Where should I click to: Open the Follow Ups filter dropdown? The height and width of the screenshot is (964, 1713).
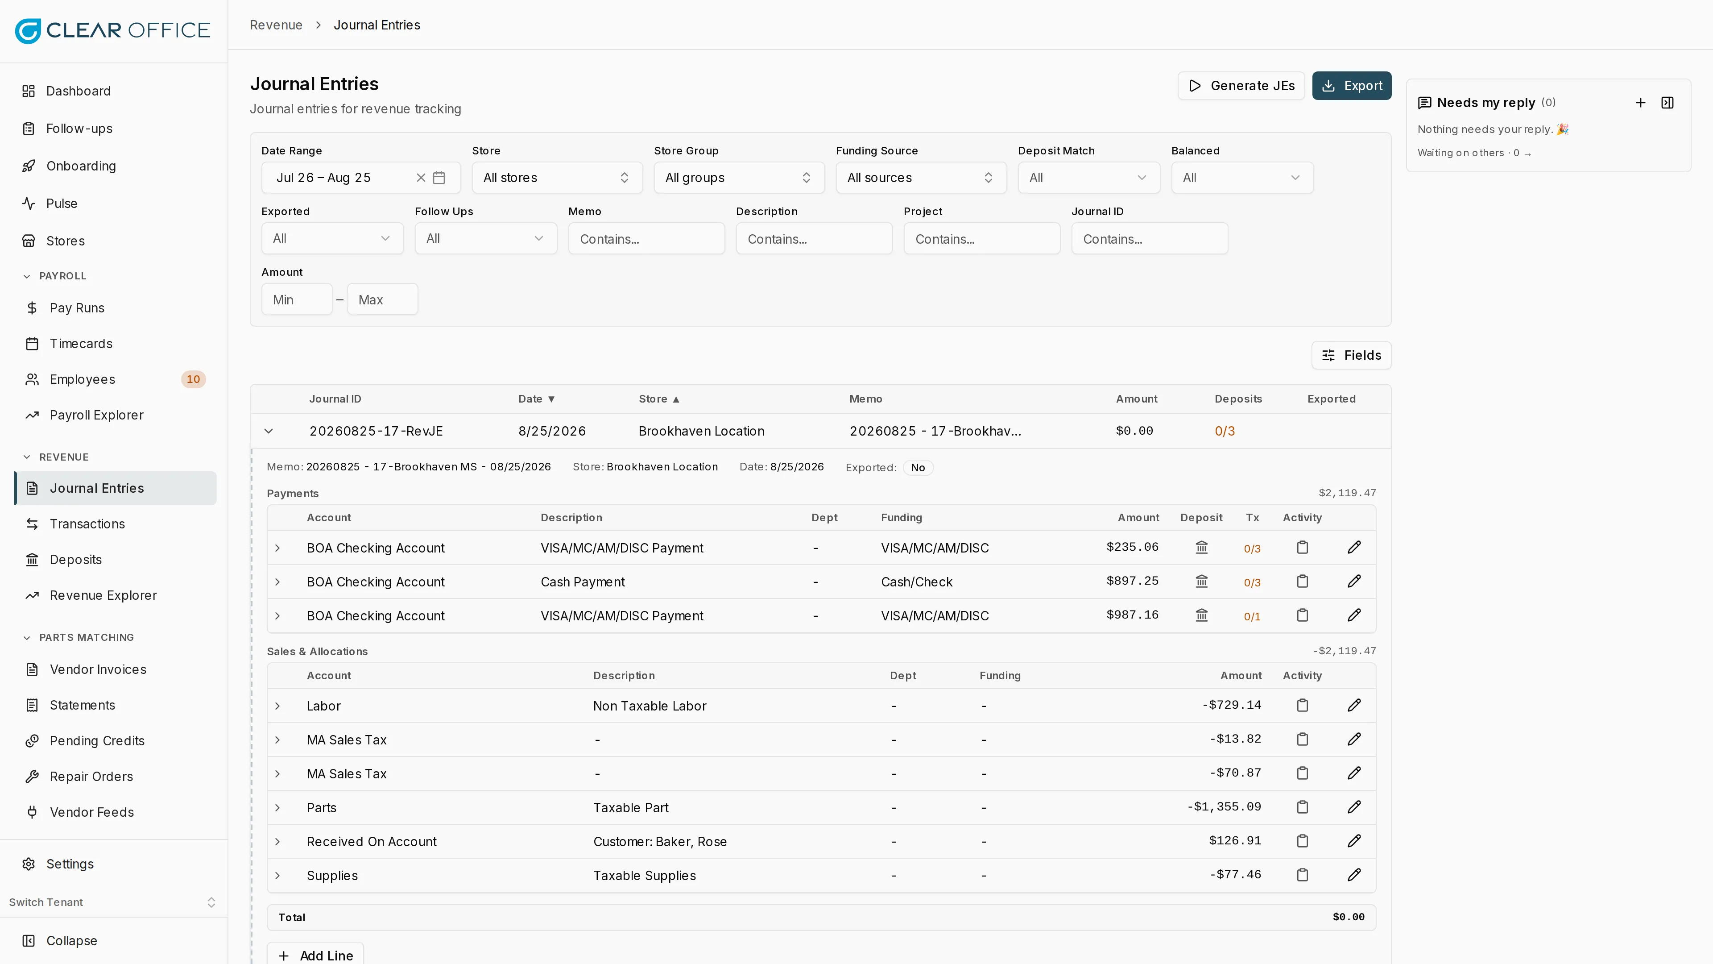(485, 238)
